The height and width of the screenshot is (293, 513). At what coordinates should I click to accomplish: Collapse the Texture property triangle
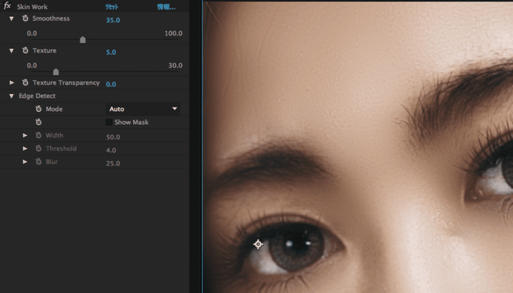pyautogui.click(x=12, y=51)
